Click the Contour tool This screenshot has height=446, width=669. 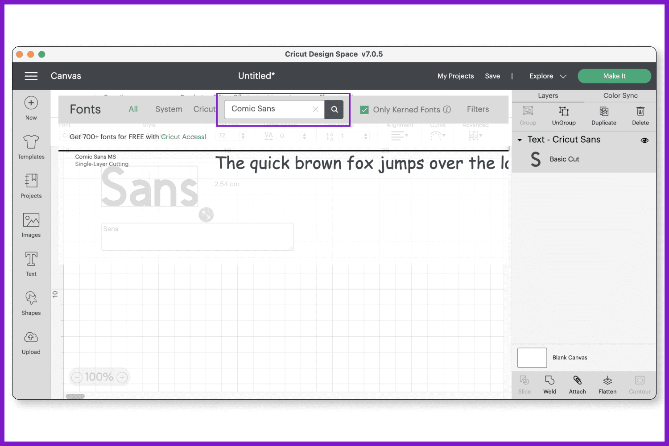tap(640, 384)
